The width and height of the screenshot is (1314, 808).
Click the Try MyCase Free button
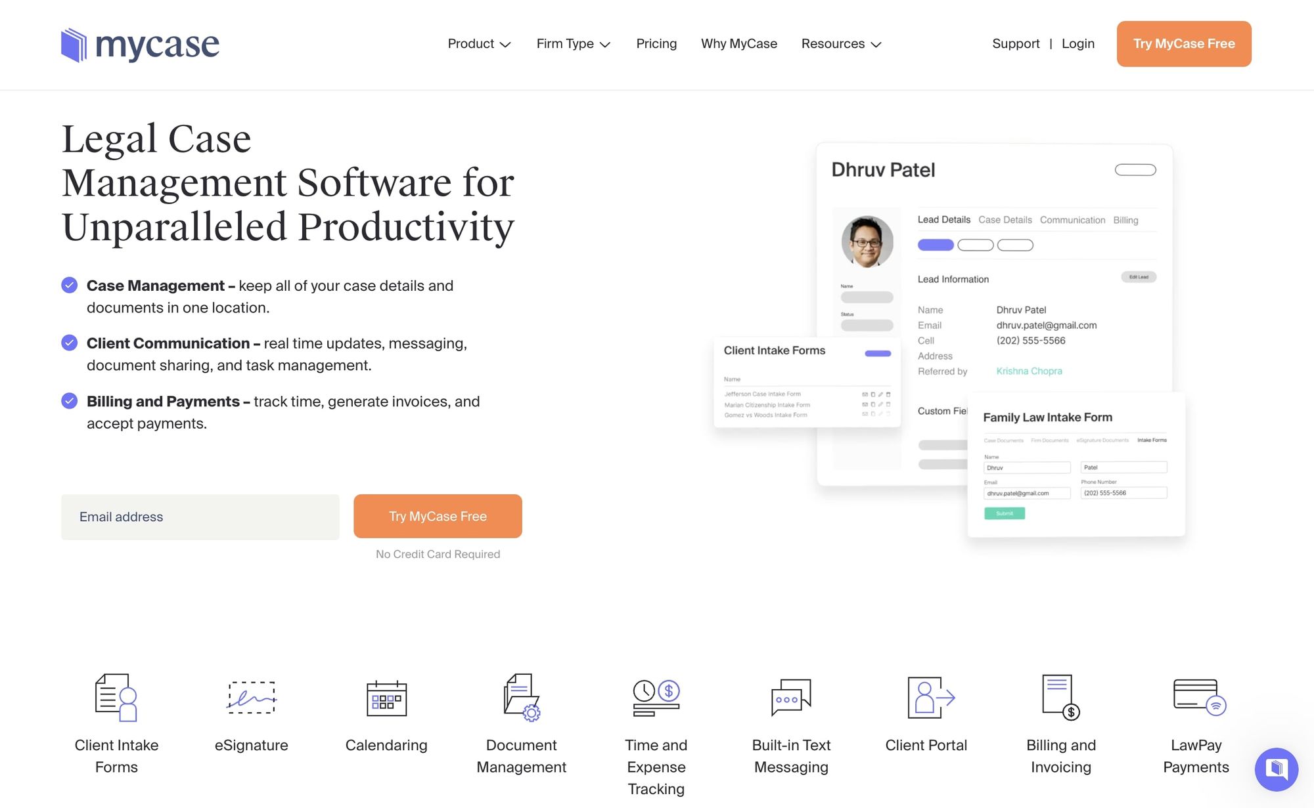(x=1185, y=43)
